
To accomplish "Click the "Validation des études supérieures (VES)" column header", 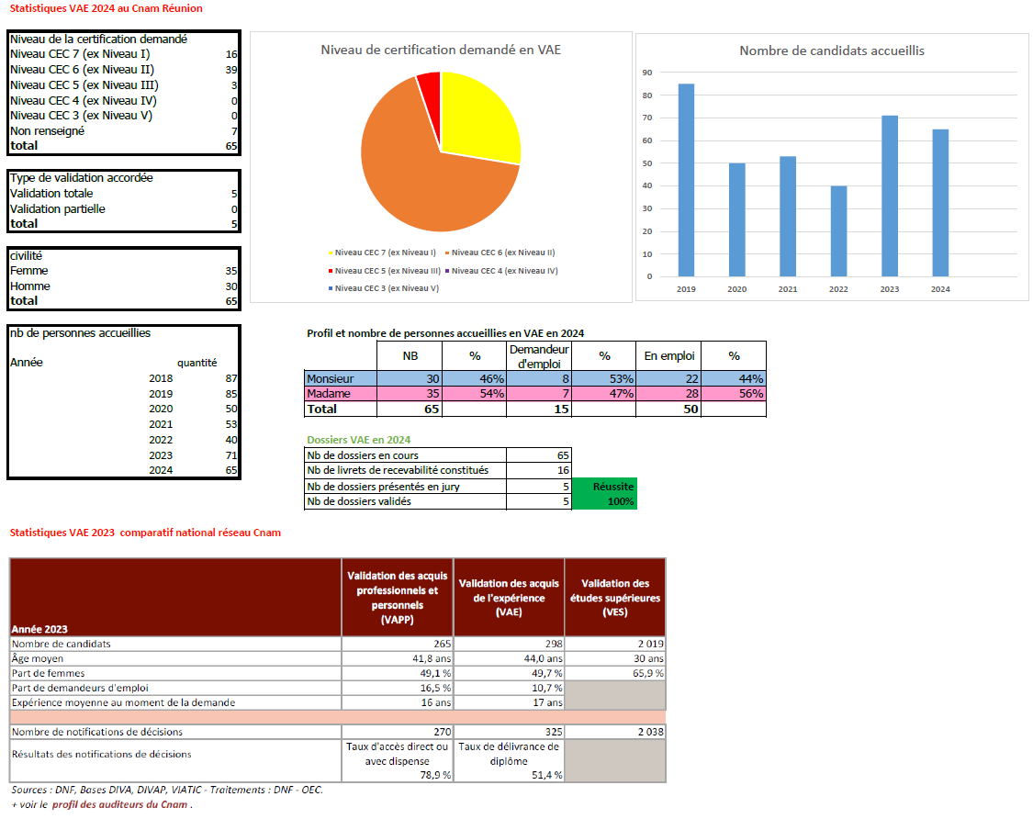I will click(614, 597).
